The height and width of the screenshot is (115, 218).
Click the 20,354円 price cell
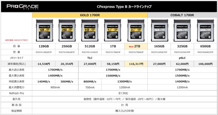point(67,64)
